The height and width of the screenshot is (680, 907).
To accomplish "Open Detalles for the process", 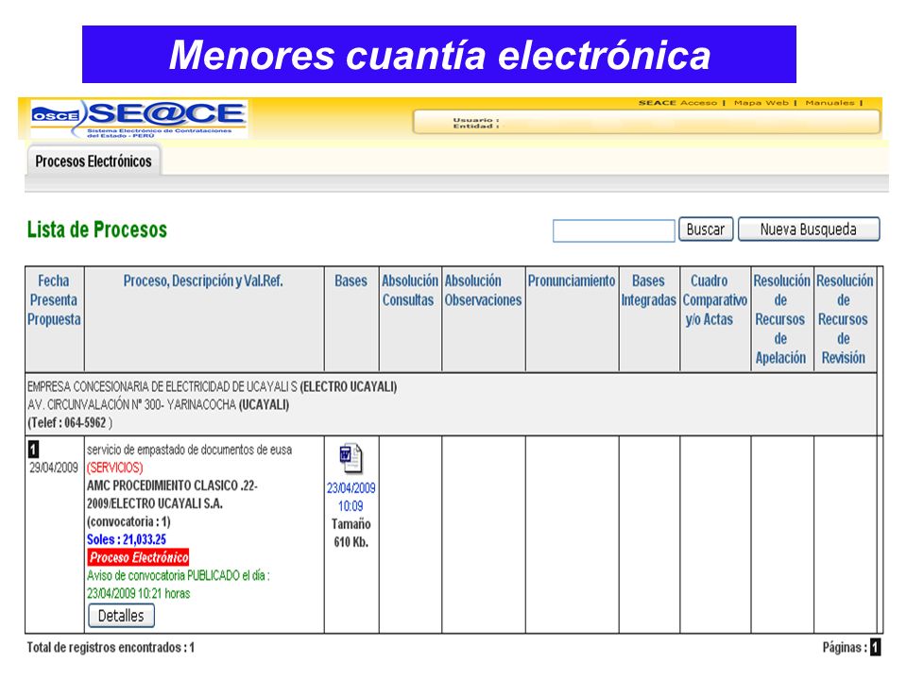I will tap(121, 615).
